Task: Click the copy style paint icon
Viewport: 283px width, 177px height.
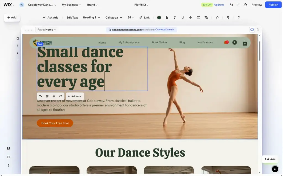Action: pyautogui.click(x=228, y=17)
